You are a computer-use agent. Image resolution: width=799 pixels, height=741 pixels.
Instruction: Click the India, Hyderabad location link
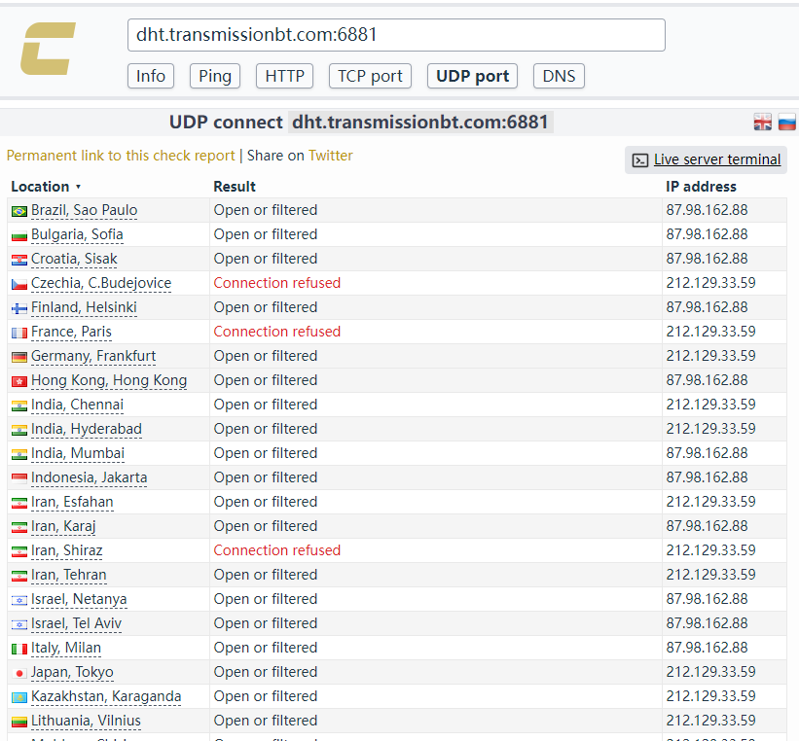point(86,429)
